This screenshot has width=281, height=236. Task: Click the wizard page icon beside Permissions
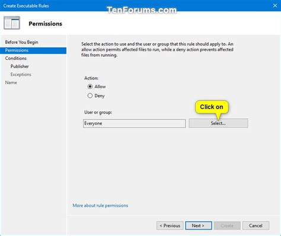(12, 23)
